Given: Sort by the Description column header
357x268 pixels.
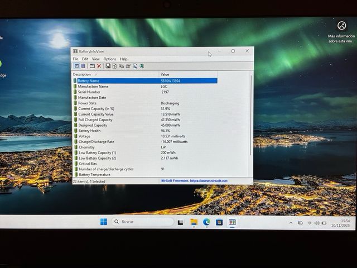Looking at the screenshot, I should [x=115, y=74].
